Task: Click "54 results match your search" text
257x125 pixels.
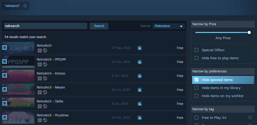Action: click(26, 37)
